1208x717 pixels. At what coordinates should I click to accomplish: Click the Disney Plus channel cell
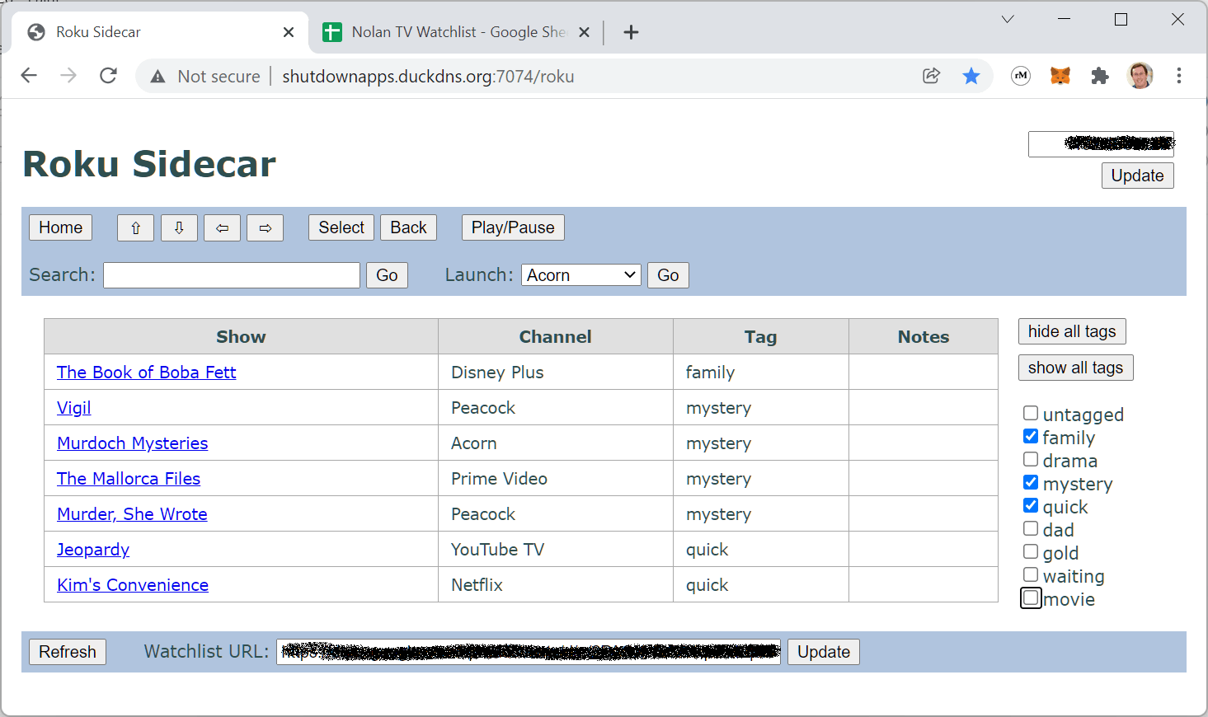(x=556, y=373)
